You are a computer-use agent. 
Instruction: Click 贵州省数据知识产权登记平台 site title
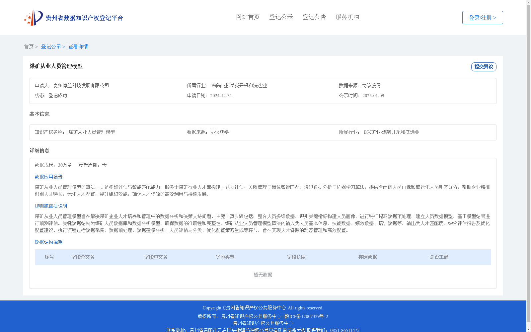coord(84,18)
